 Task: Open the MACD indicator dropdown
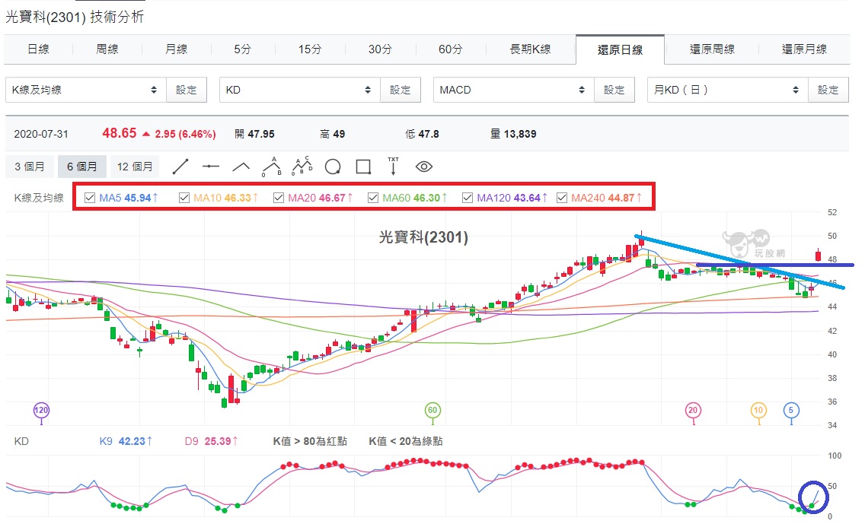pyautogui.click(x=513, y=90)
